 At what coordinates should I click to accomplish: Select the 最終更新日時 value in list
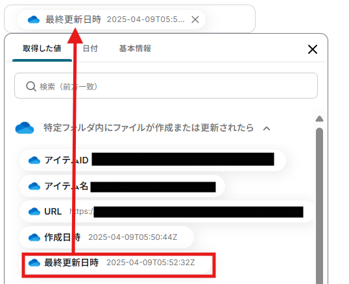(115, 263)
